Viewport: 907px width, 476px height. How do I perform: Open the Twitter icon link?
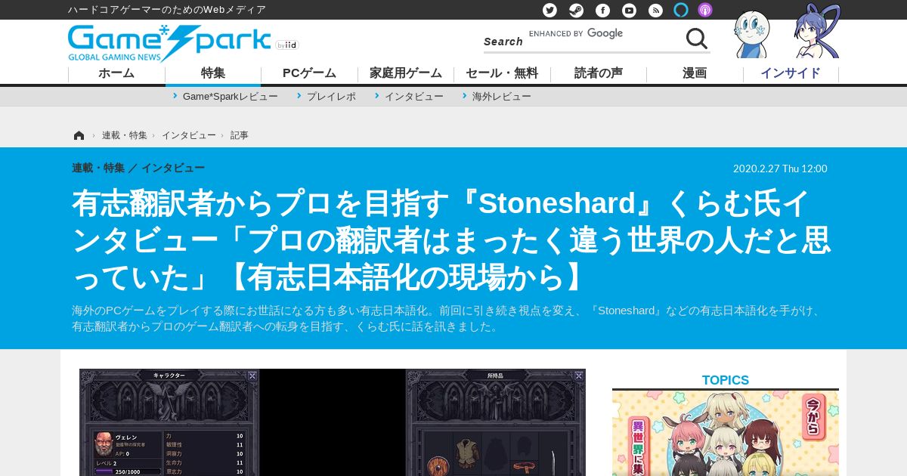click(x=549, y=10)
